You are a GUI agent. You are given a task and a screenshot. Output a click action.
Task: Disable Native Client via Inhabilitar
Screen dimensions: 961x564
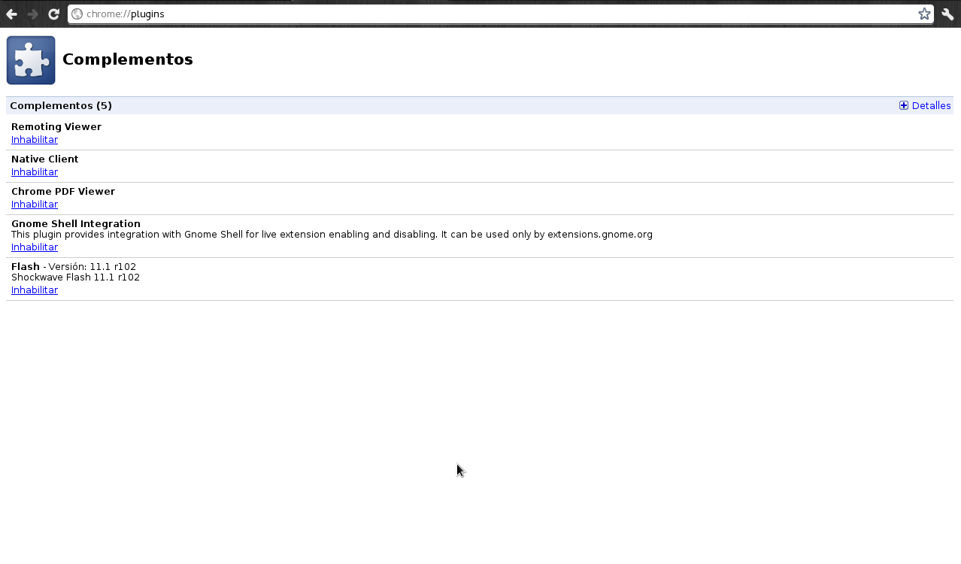tap(35, 172)
